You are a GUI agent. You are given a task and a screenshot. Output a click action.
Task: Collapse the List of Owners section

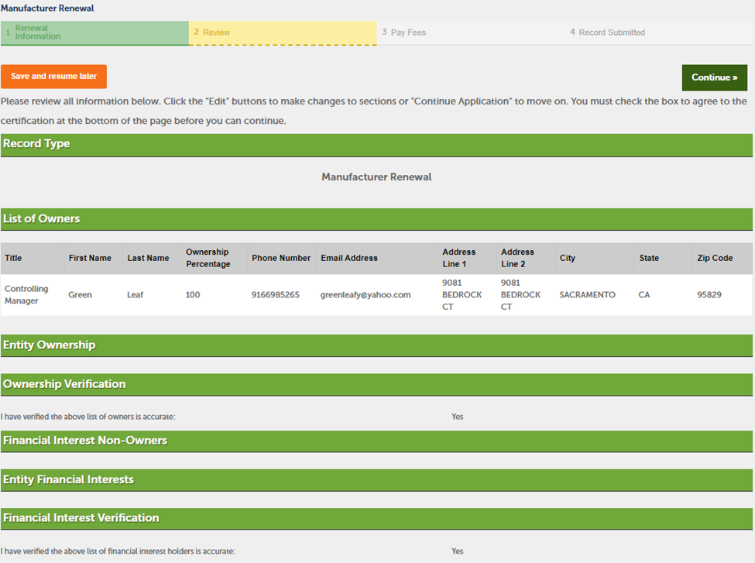pyautogui.click(x=42, y=219)
